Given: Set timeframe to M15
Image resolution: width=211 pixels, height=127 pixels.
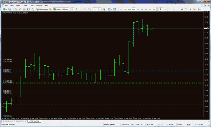Looking at the screenshot, I should (130, 9).
